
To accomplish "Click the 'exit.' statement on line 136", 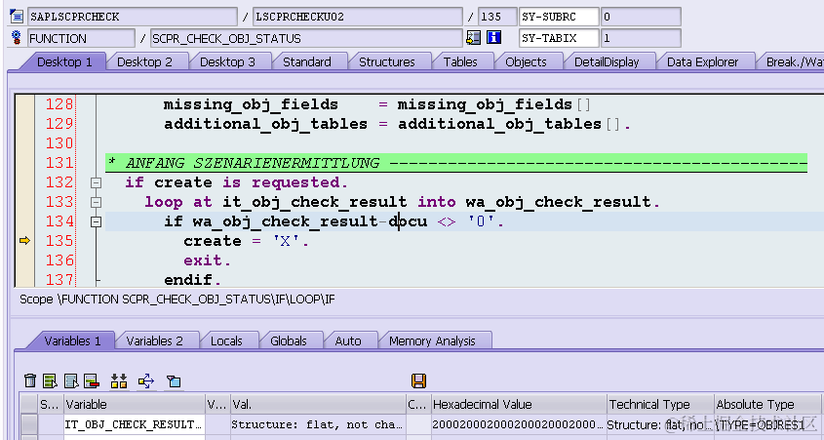I will (x=207, y=260).
